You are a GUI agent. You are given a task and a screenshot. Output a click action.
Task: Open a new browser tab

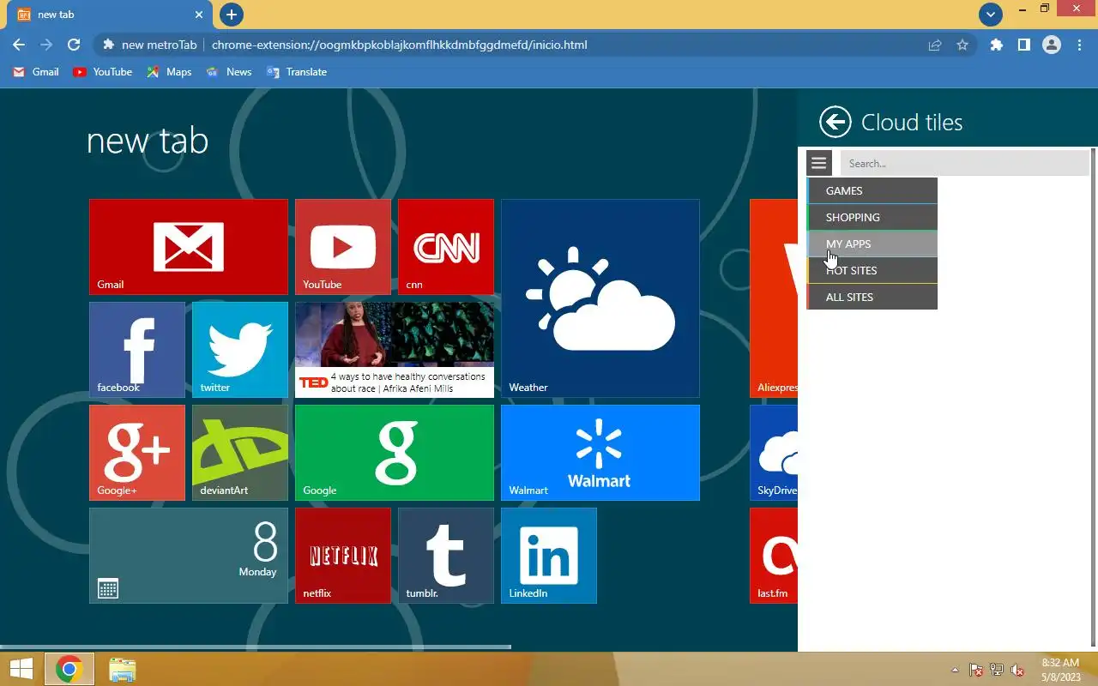[x=231, y=15]
